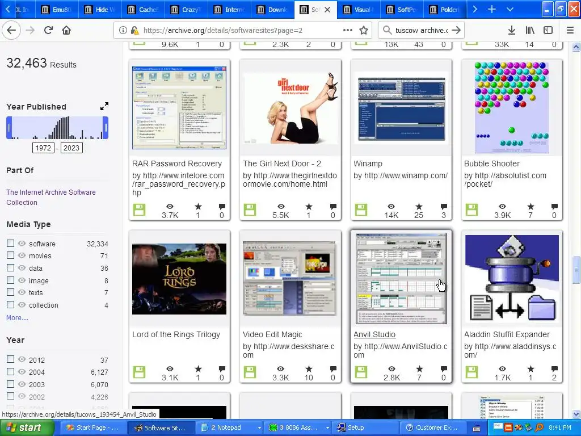The width and height of the screenshot is (581, 436).
Task: Go back using browser back arrow
Action: click(11, 31)
